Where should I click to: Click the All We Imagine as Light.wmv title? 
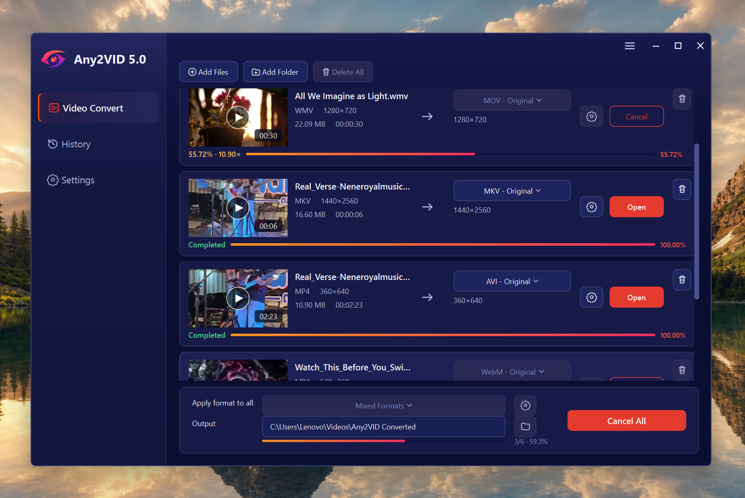click(351, 96)
